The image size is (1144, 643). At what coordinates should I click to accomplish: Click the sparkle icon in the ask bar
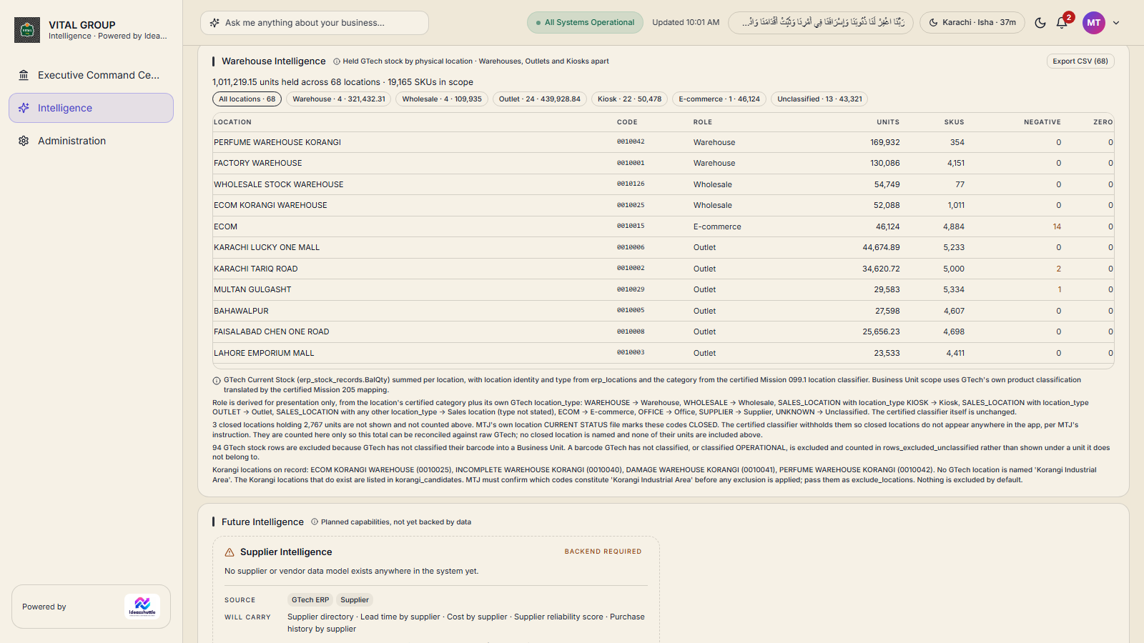coord(214,23)
